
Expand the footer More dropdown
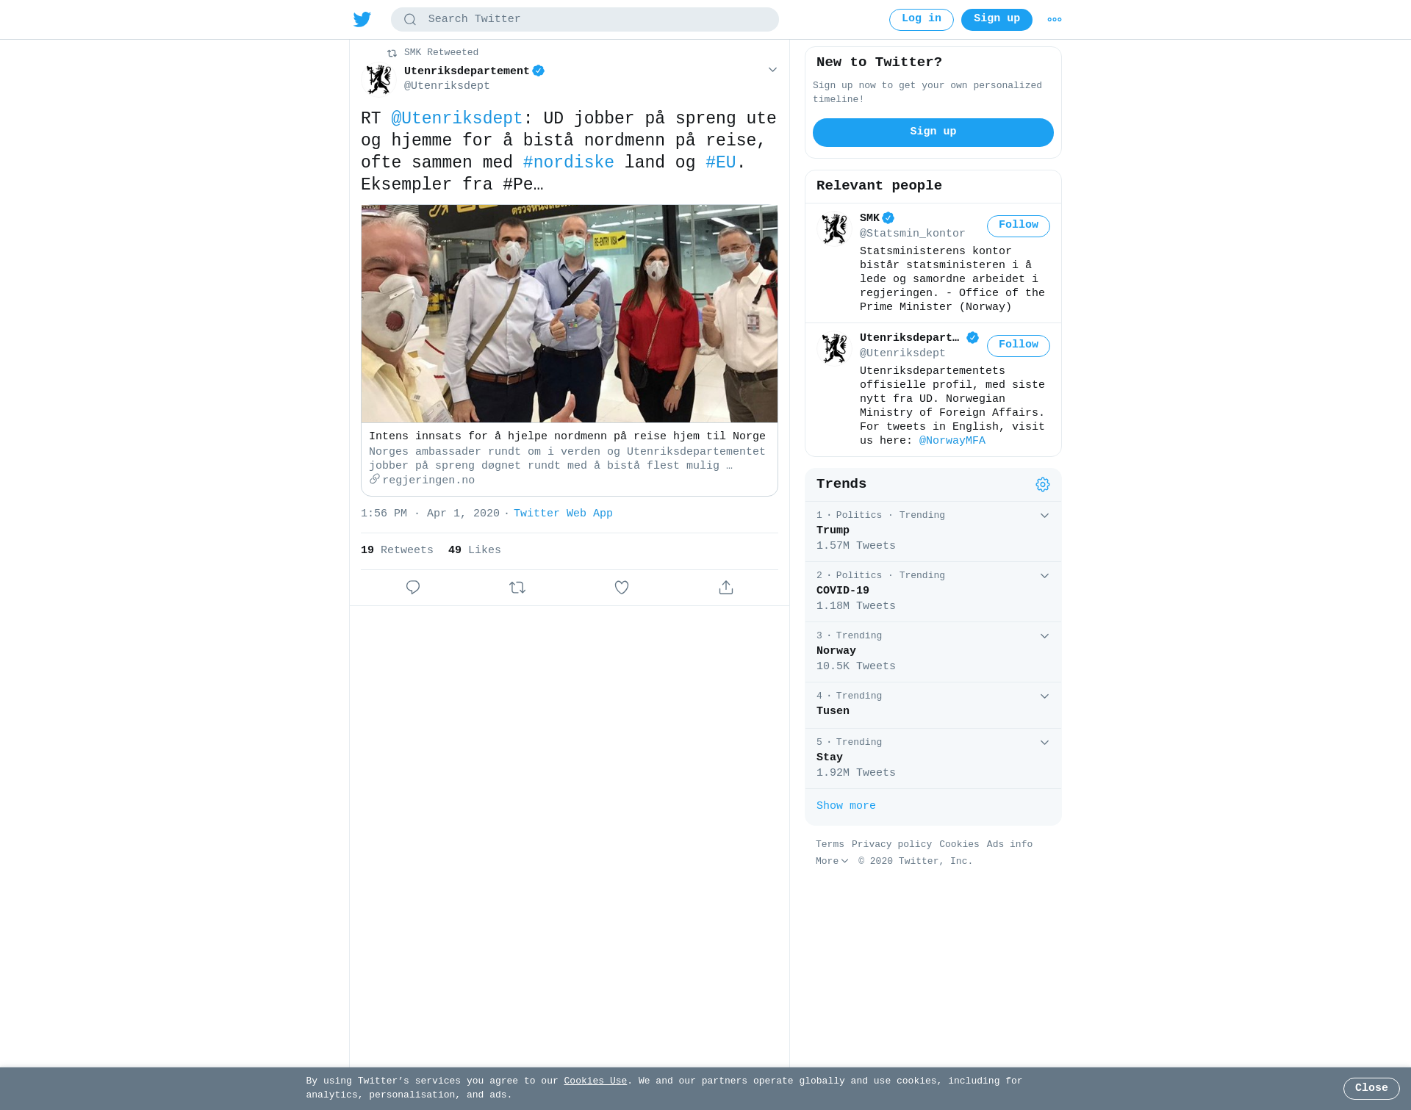click(832, 861)
